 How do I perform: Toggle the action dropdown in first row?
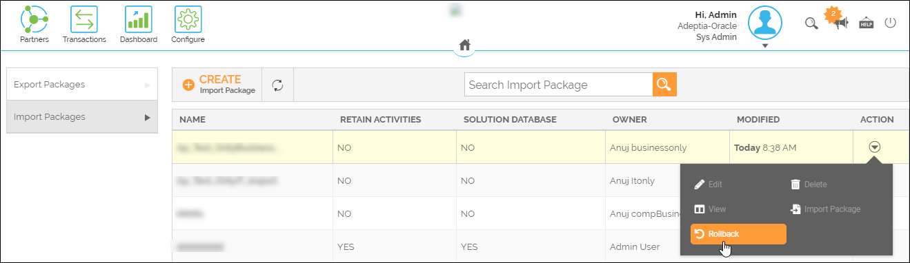click(x=875, y=147)
